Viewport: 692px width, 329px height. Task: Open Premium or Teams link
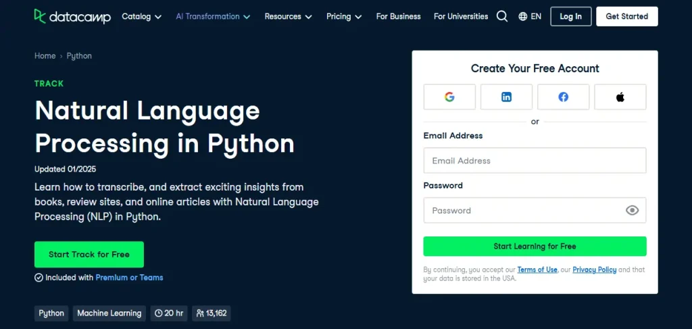tap(129, 278)
